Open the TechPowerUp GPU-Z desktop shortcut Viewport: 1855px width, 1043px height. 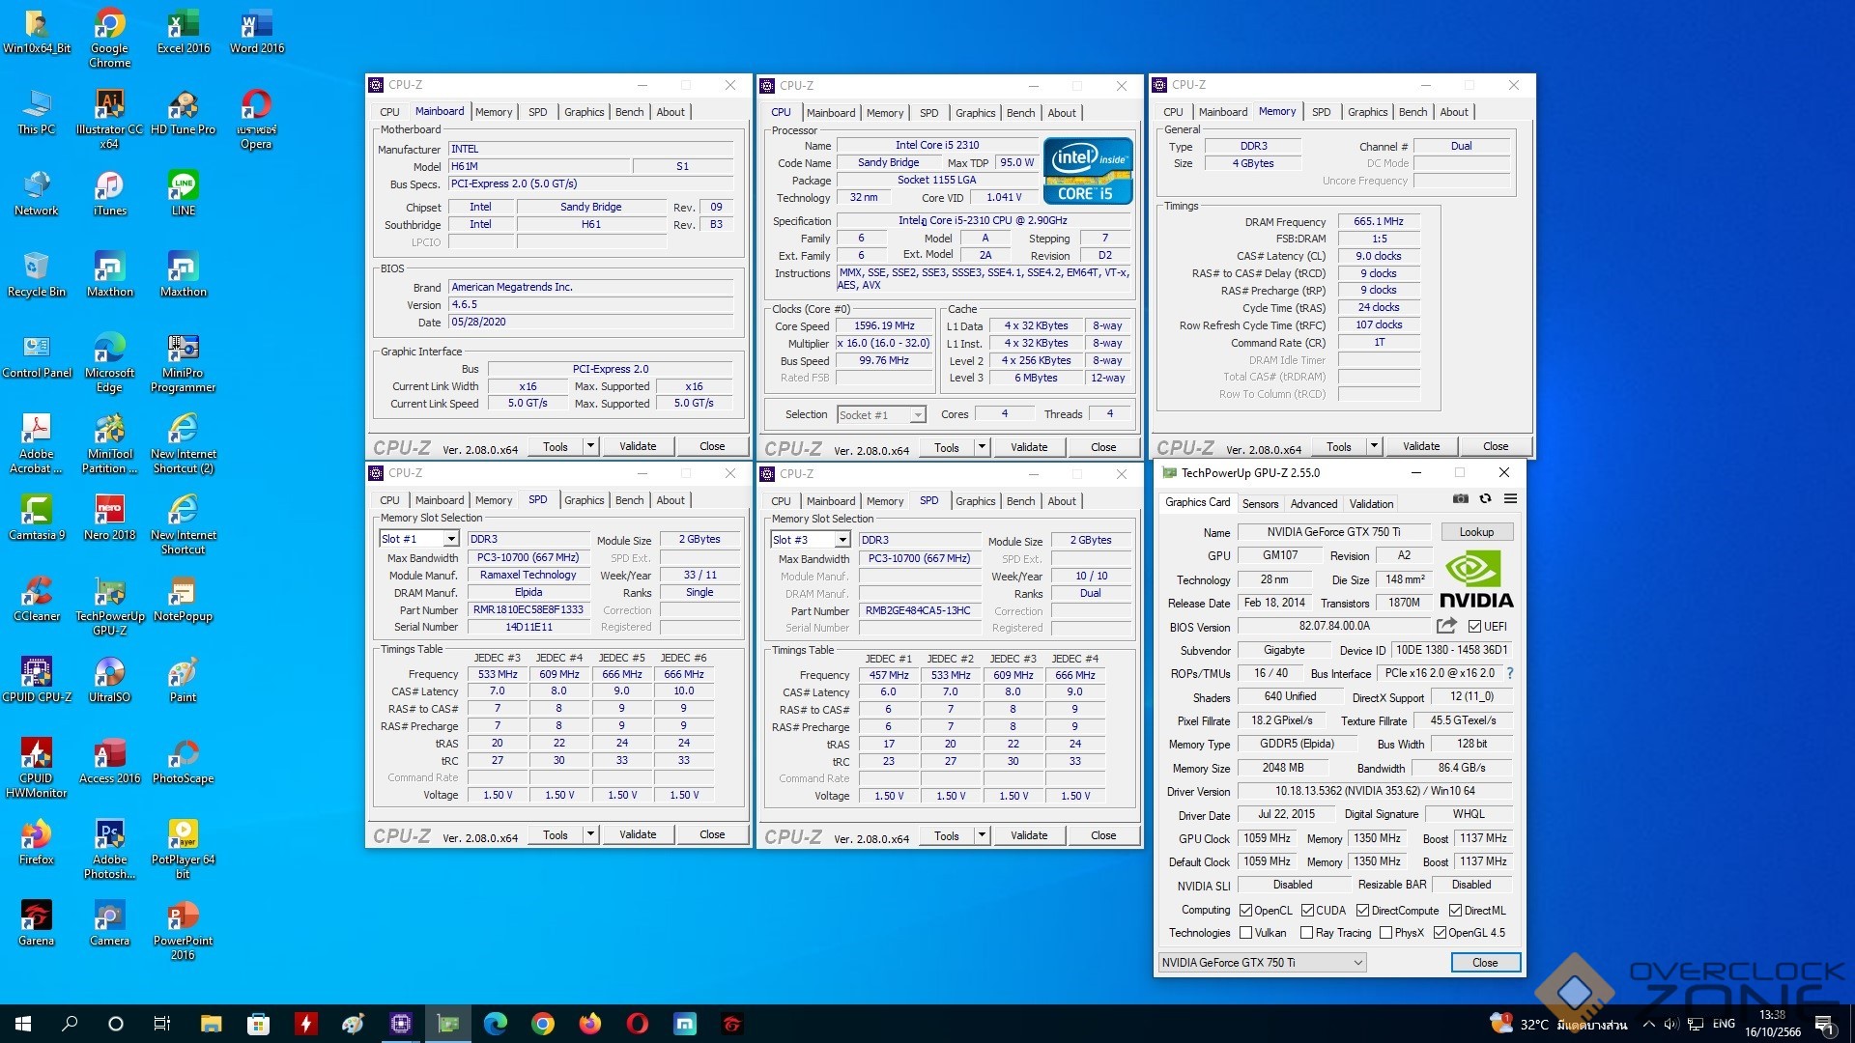110,592
